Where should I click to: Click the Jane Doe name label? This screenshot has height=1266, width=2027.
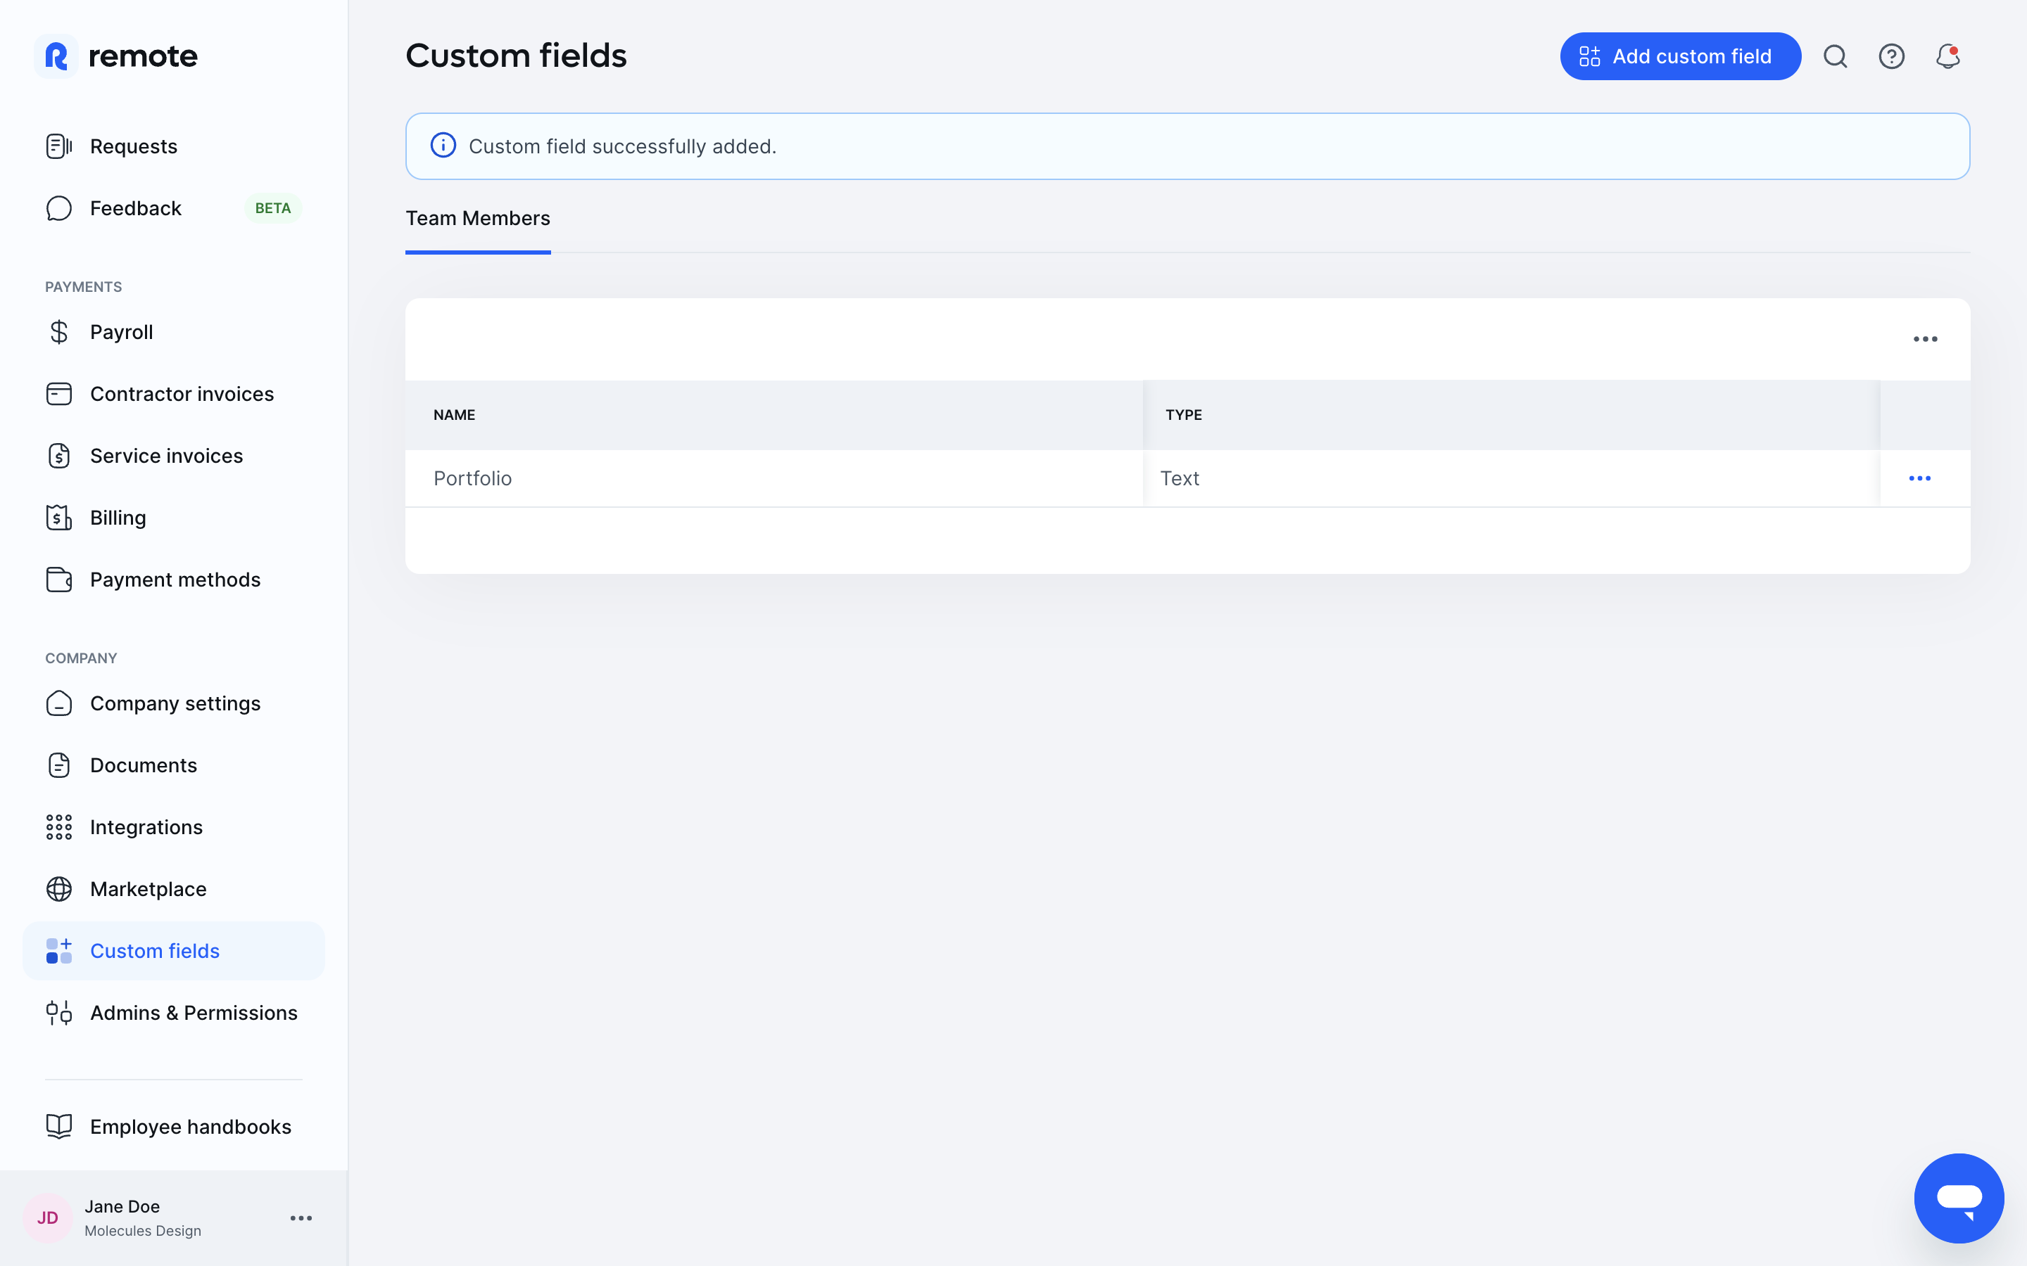122,1206
